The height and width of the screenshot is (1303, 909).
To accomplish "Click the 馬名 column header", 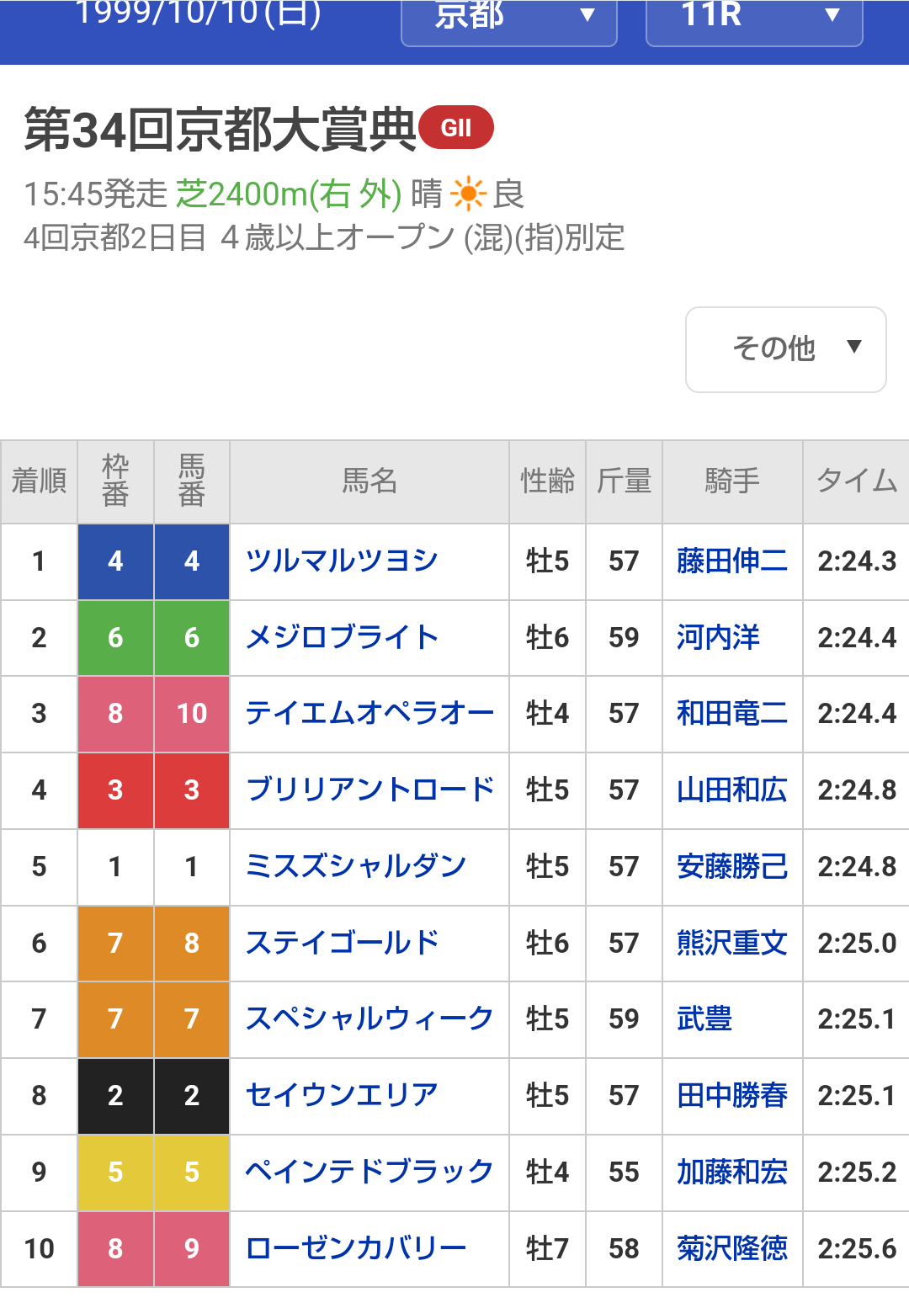I will click(x=369, y=481).
